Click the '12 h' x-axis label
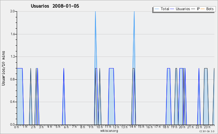This screenshot has width=218, height=134. point(116,127)
